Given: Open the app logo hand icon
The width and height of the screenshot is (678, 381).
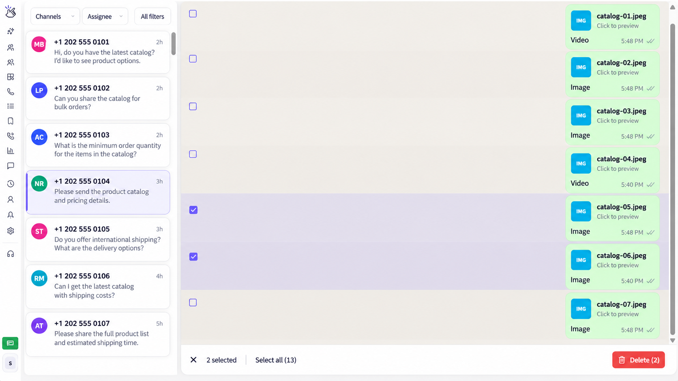Looking at the screenshot, I should 11,12.
